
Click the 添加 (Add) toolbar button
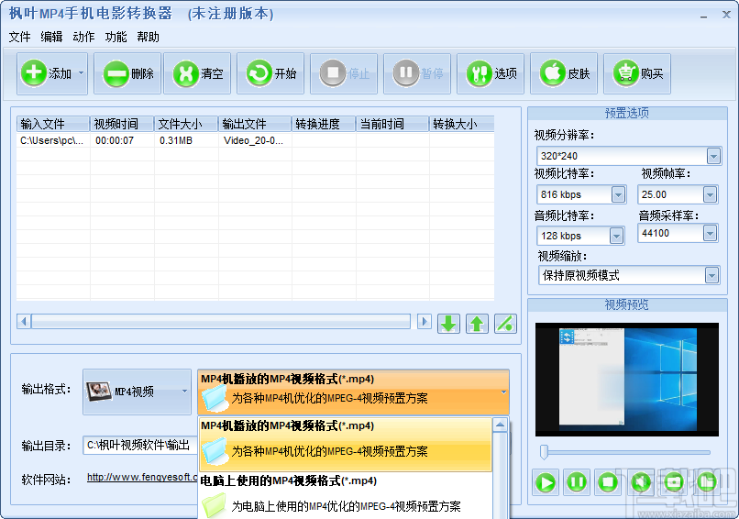[x=46, y=73]
